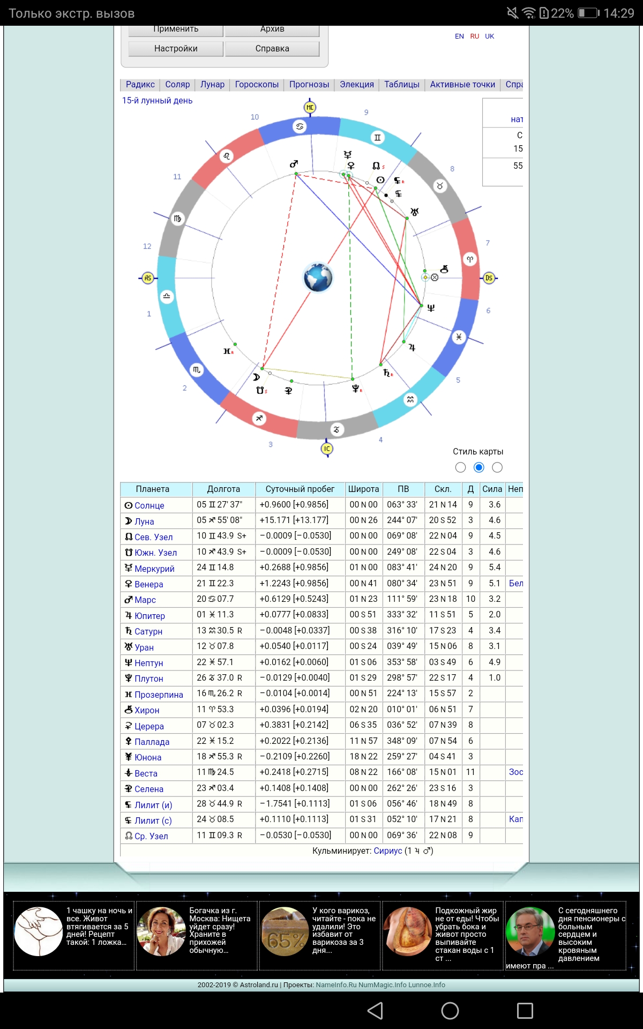Image resolution: width=643 pixels, height=1029 pixels.
Task: Tap the Android recent apps icon
Action: click(x=525, y=1011)
